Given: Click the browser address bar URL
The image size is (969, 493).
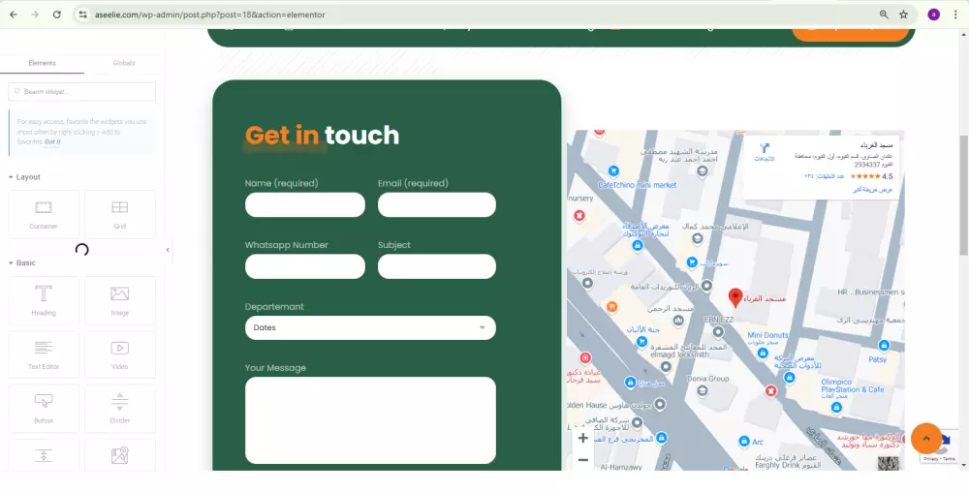Looking at the screenshot, I should 210,15.
